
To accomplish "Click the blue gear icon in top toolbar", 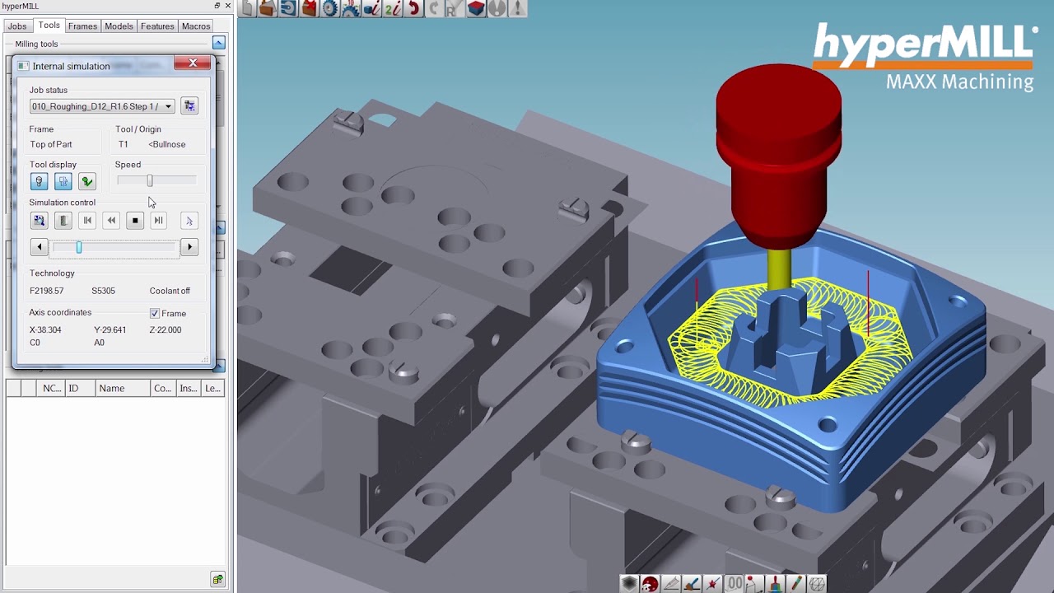I will coord(329,9).
